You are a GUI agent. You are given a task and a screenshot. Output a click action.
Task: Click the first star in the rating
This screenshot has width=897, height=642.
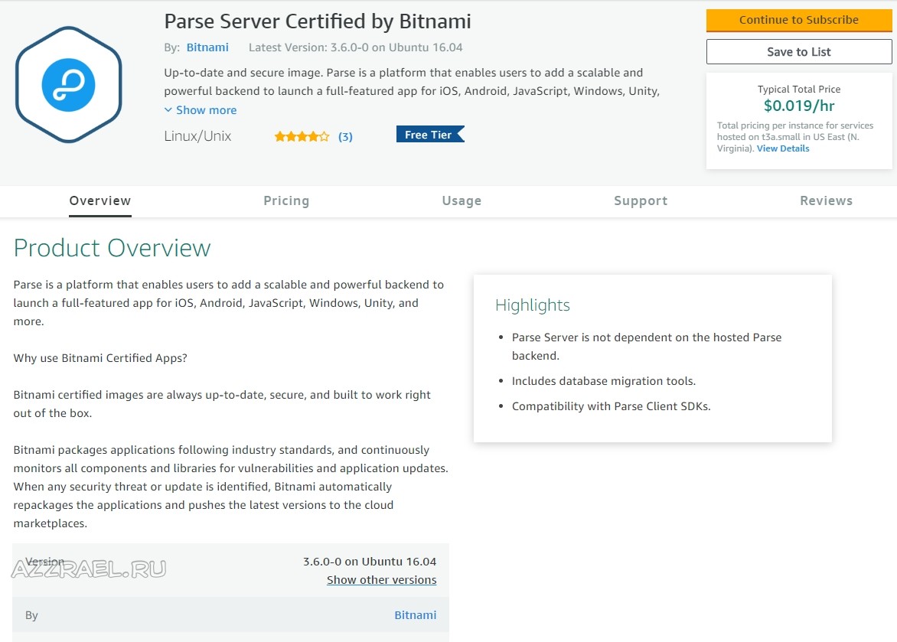[x=281, y=135]
